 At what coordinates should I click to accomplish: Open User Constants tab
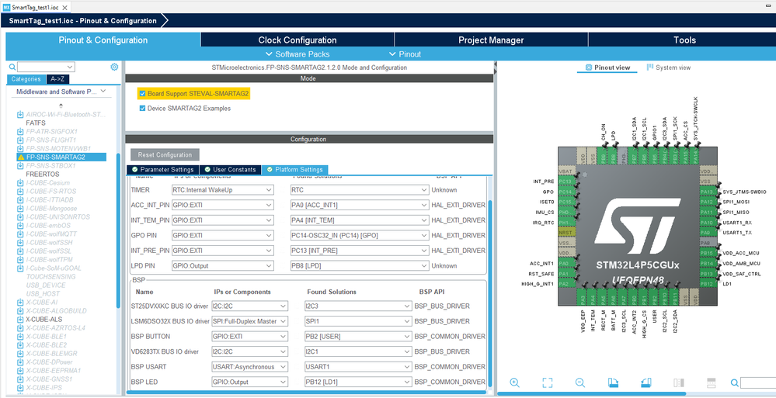pyautogui.click(x=230, y=170)
